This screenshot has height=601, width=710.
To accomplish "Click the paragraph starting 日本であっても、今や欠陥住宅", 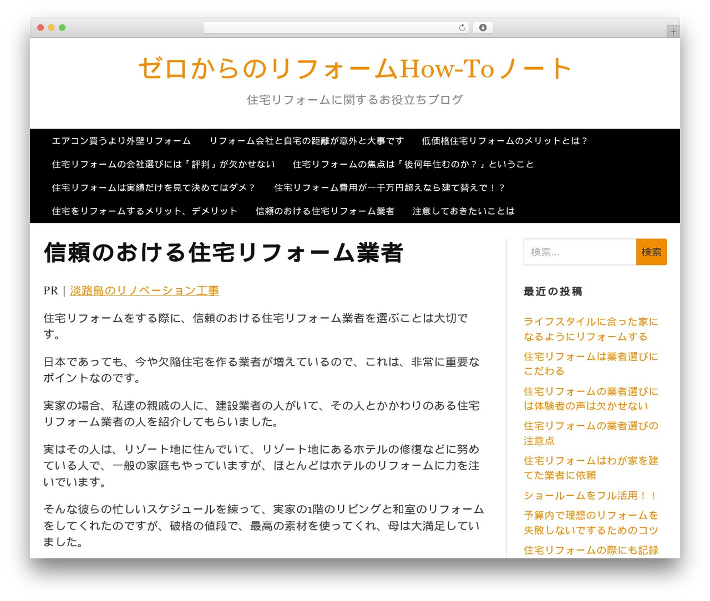I will point(262,370).
